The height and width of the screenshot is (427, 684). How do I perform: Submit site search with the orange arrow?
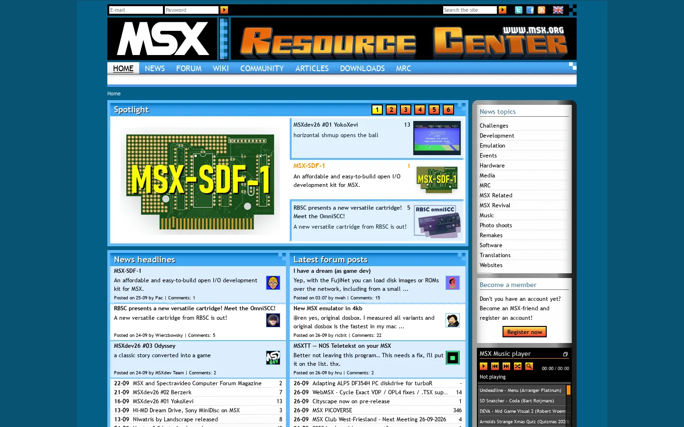point(503,10)
